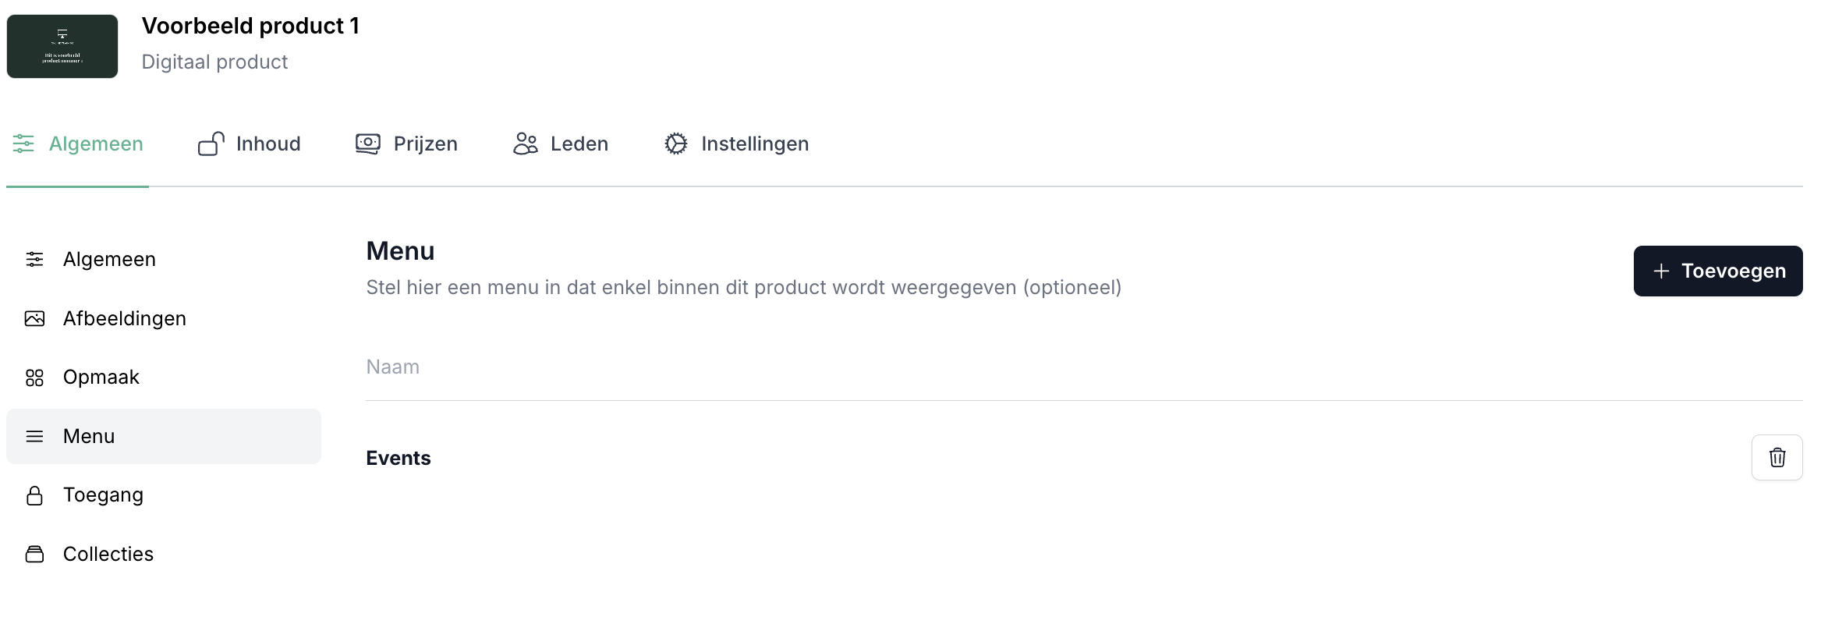Click the Inhoud unlocked padlock icon
Screen dimensions: 1828x624
click(x=211, y=144)
